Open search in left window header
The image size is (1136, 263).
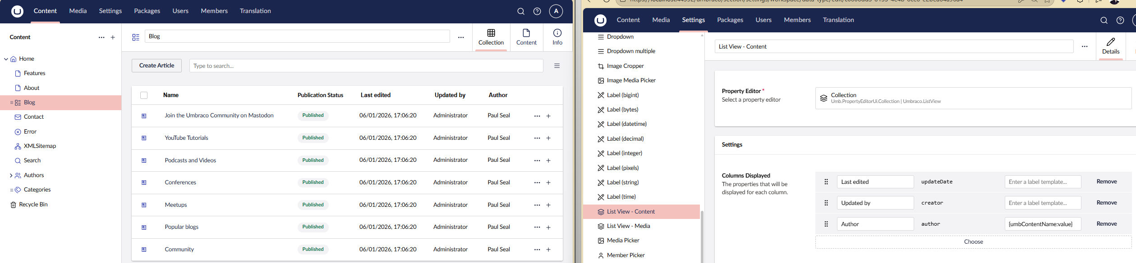520,11
